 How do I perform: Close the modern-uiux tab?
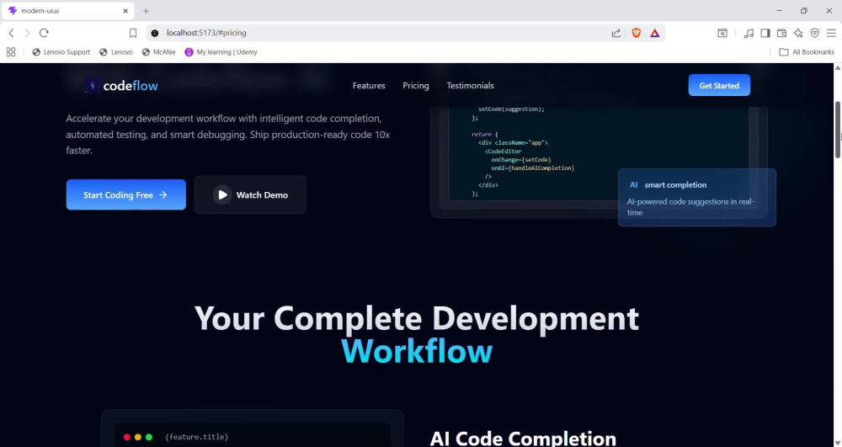125,11
